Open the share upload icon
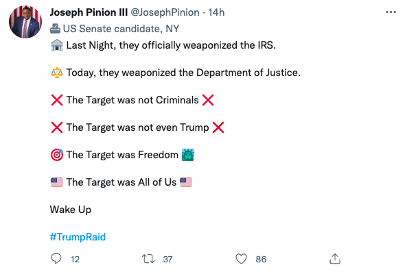The width and height of the screenshot is (405, 274). (335, 258)
